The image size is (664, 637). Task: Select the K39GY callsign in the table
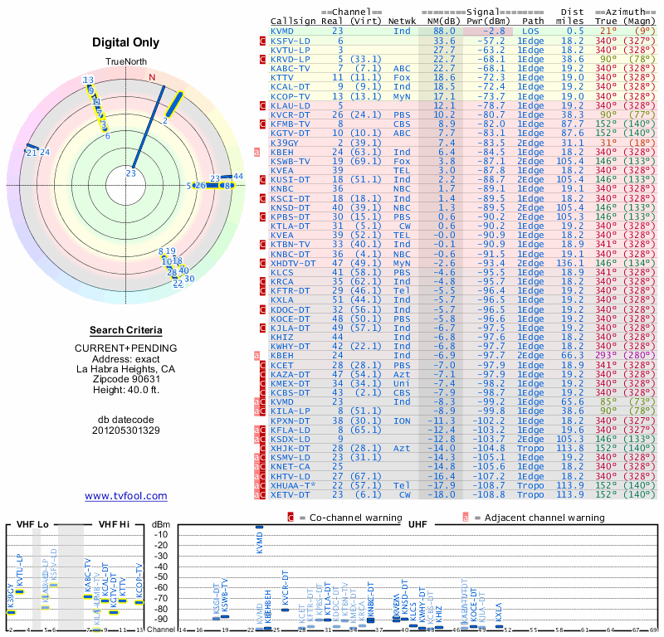click(x=285, y=143)
